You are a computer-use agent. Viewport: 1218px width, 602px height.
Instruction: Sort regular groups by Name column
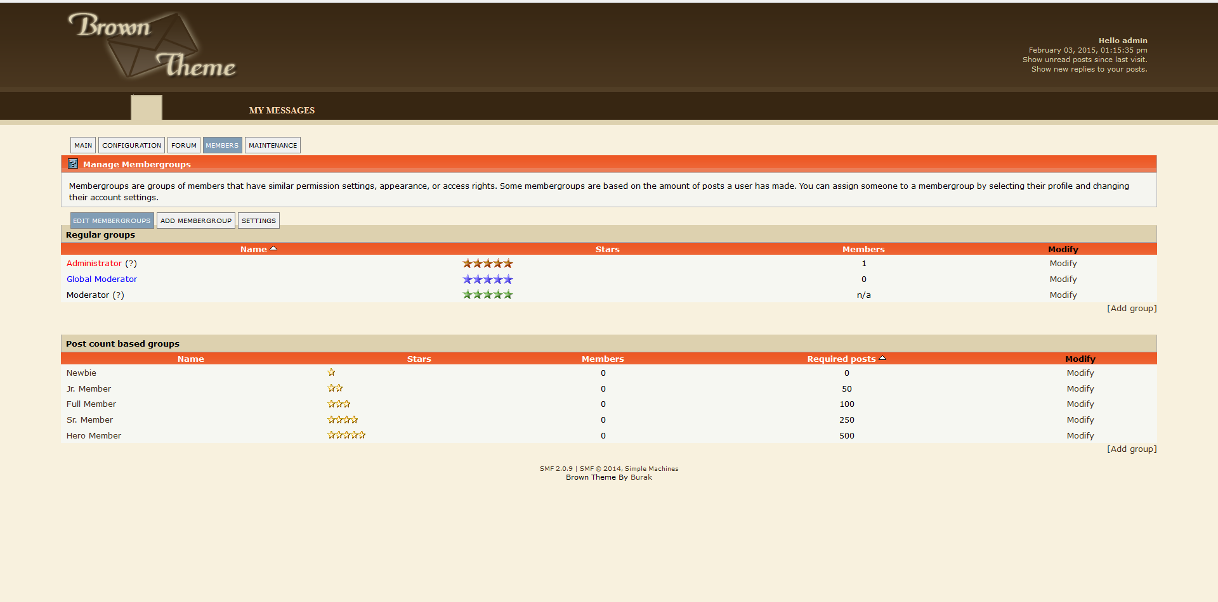coord(253,250)
